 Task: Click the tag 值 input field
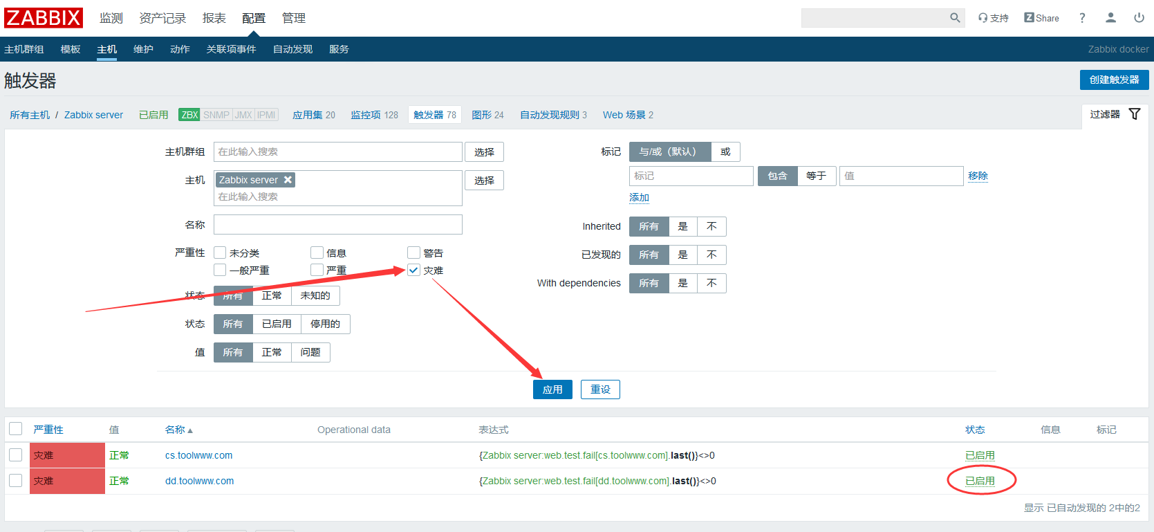[x=902, y=176]
